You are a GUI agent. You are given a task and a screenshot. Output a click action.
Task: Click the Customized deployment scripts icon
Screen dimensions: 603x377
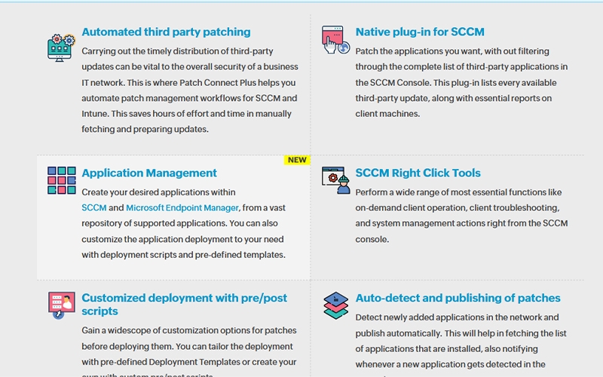coord(61,305)
